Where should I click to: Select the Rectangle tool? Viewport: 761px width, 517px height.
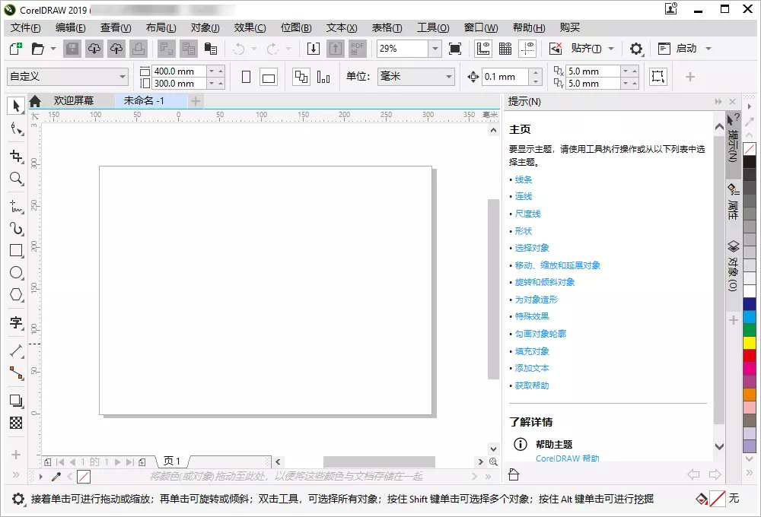16,250
